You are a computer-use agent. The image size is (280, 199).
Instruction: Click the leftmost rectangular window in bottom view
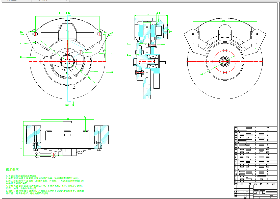pyautogui.click(x=48, y=136)
